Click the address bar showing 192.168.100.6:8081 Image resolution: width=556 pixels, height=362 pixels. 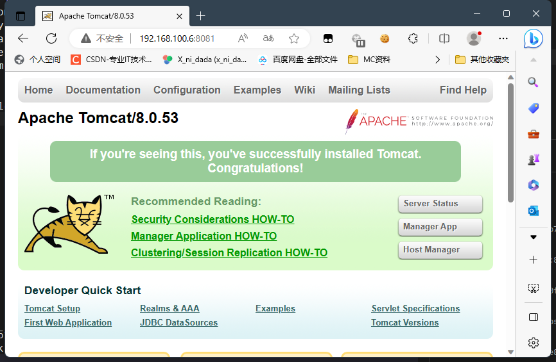pos(177,38)
